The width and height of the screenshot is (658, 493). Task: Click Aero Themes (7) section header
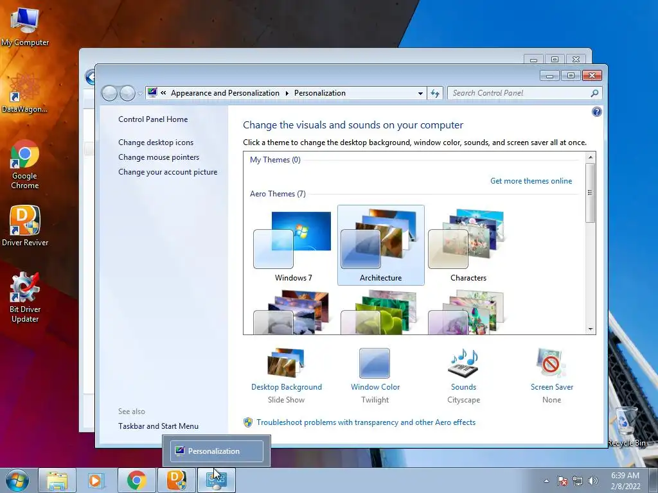click(278, 194)
